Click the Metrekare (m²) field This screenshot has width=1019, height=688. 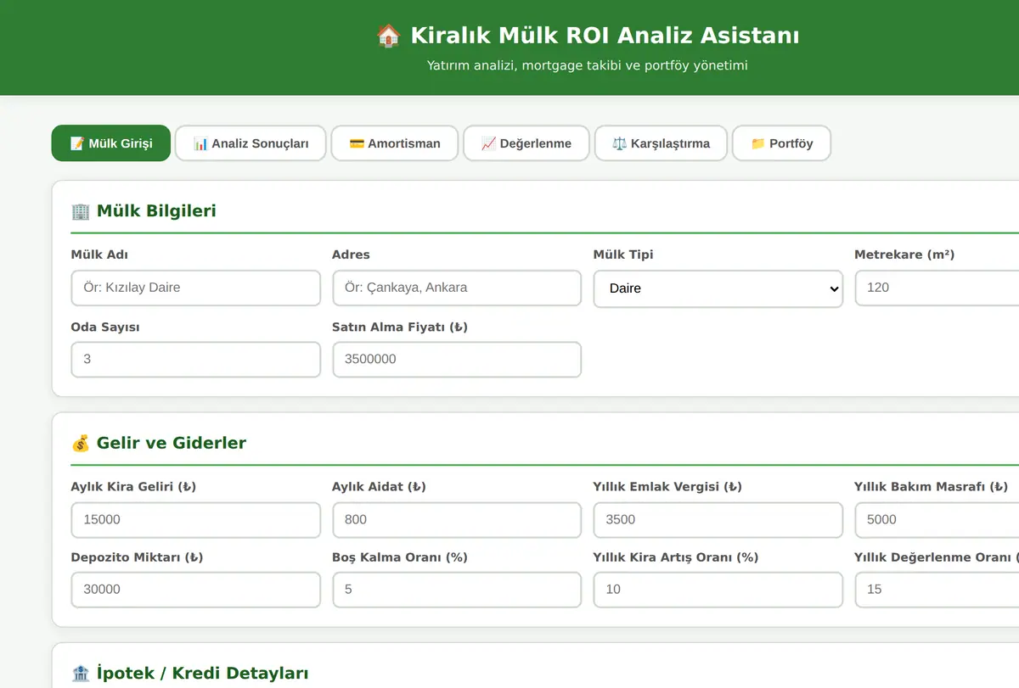click(x=937, y=288)
